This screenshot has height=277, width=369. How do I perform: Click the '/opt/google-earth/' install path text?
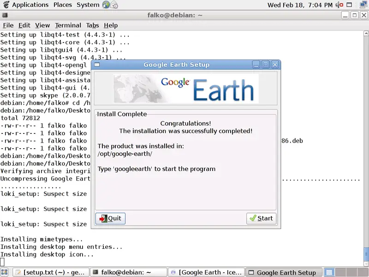[125, 154]
